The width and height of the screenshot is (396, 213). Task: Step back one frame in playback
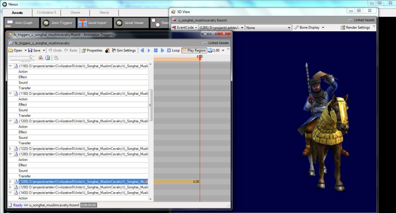pos(142,51)
